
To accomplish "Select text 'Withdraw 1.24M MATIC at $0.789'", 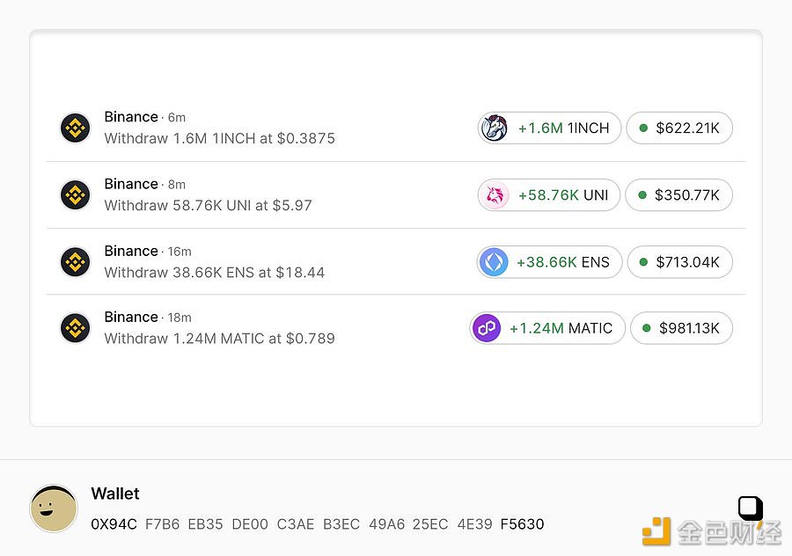I will click(220, 339).
